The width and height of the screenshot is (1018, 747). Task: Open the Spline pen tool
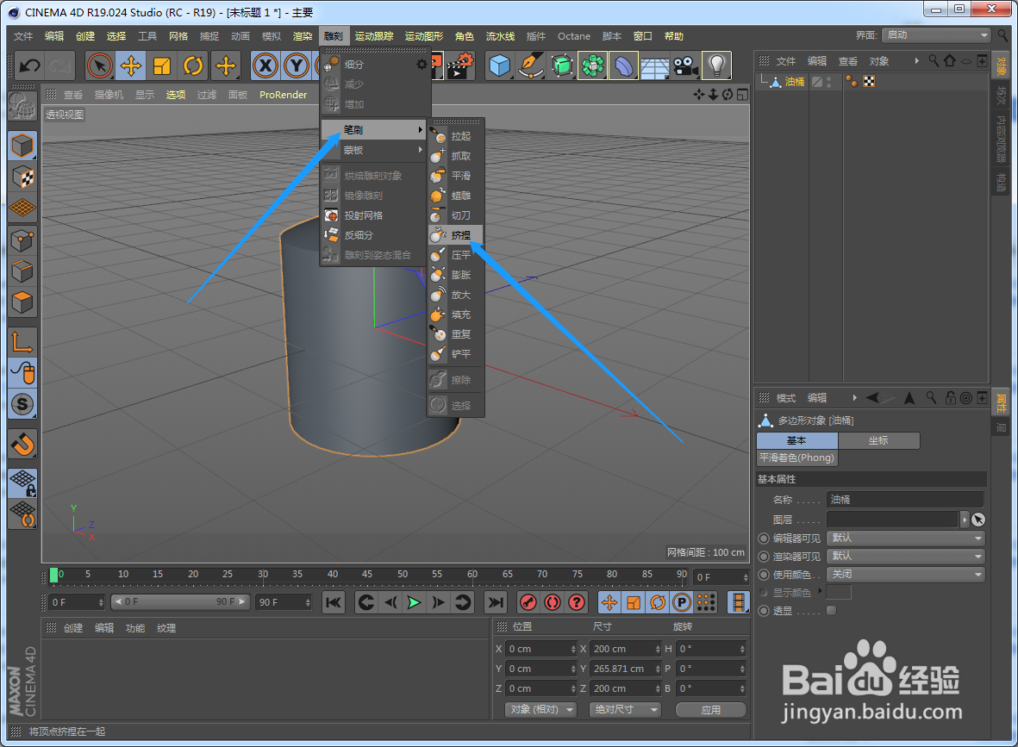[530, 65]
